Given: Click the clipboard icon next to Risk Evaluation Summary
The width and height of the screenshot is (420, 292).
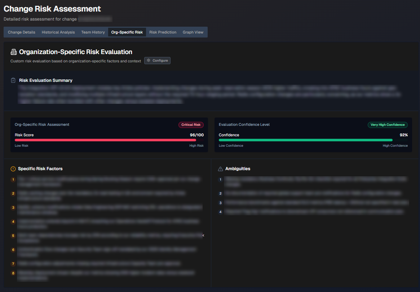Looking at the screenshot, I should (x=13, y=80).
